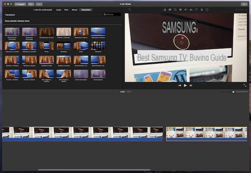Click the share export button top right
Screen dimensions: 251x173
[x=244, y=5]
